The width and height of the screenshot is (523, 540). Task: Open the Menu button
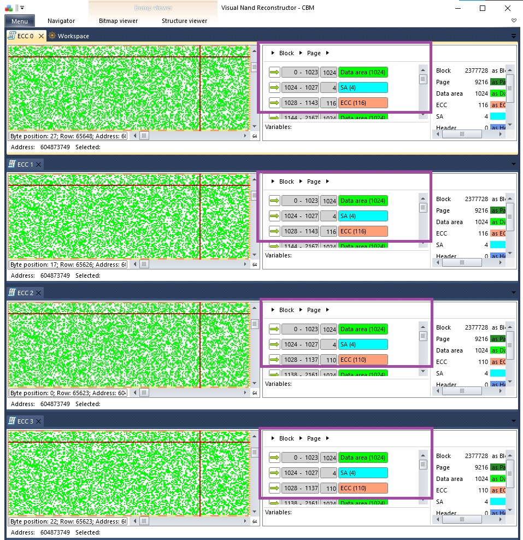[x=20, y=21]
